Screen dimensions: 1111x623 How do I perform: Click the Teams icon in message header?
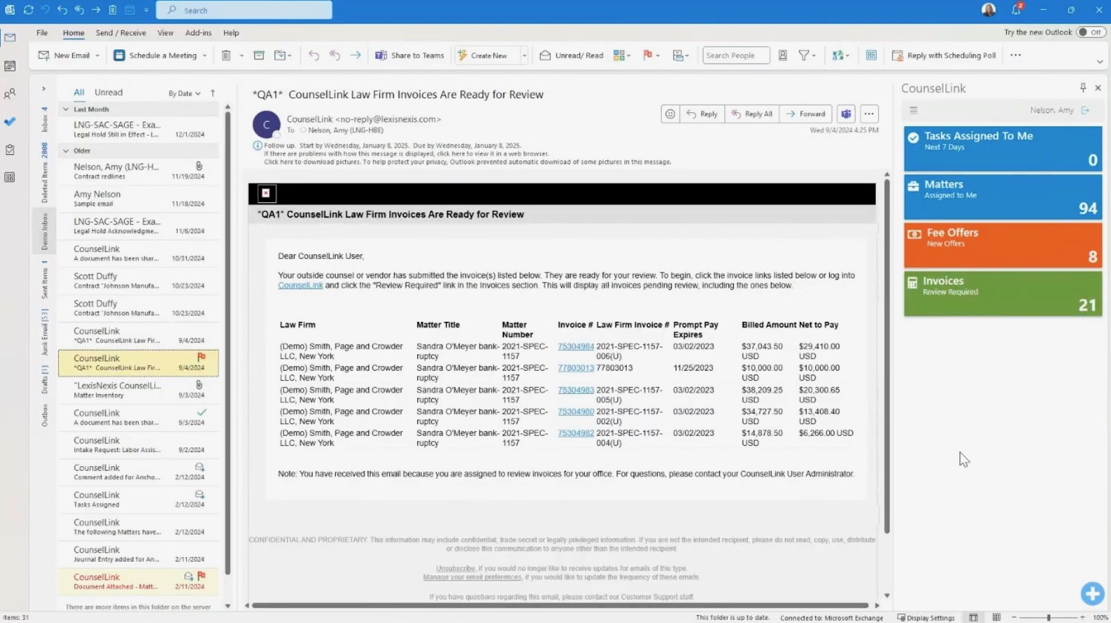pyautogui.click(x=846, y=114)
